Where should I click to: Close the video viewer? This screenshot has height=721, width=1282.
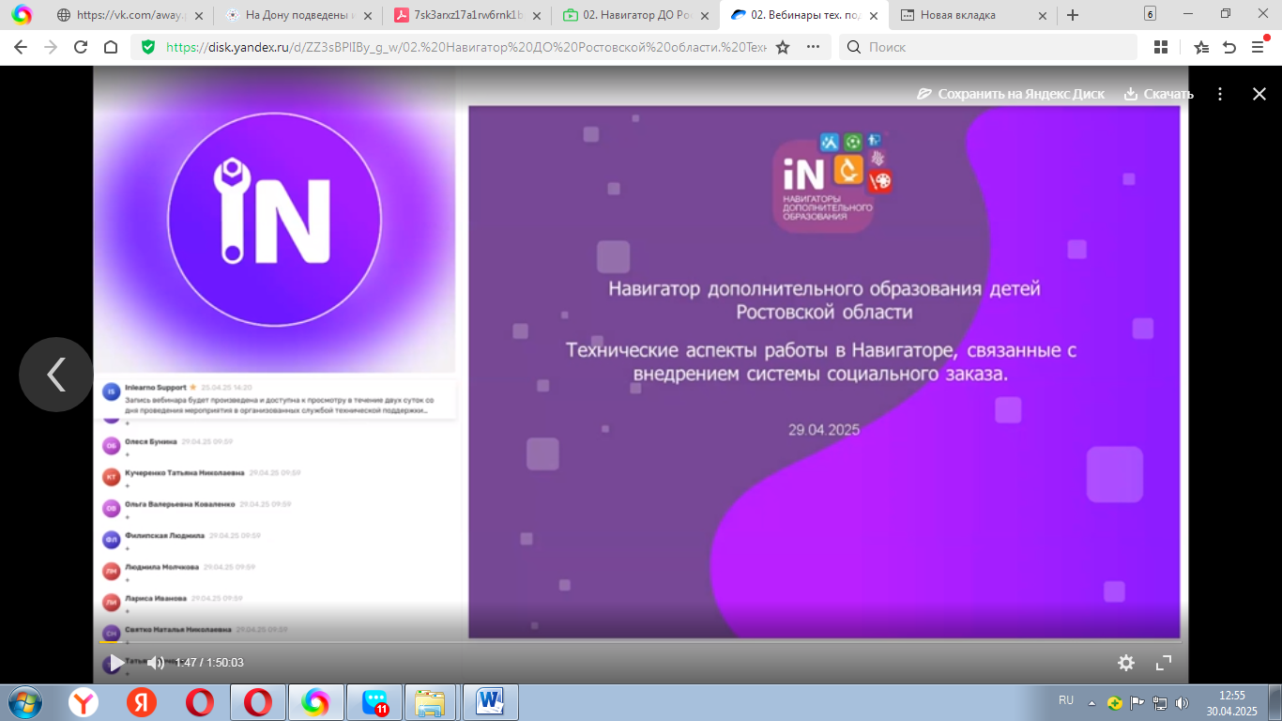(1259, 94)
